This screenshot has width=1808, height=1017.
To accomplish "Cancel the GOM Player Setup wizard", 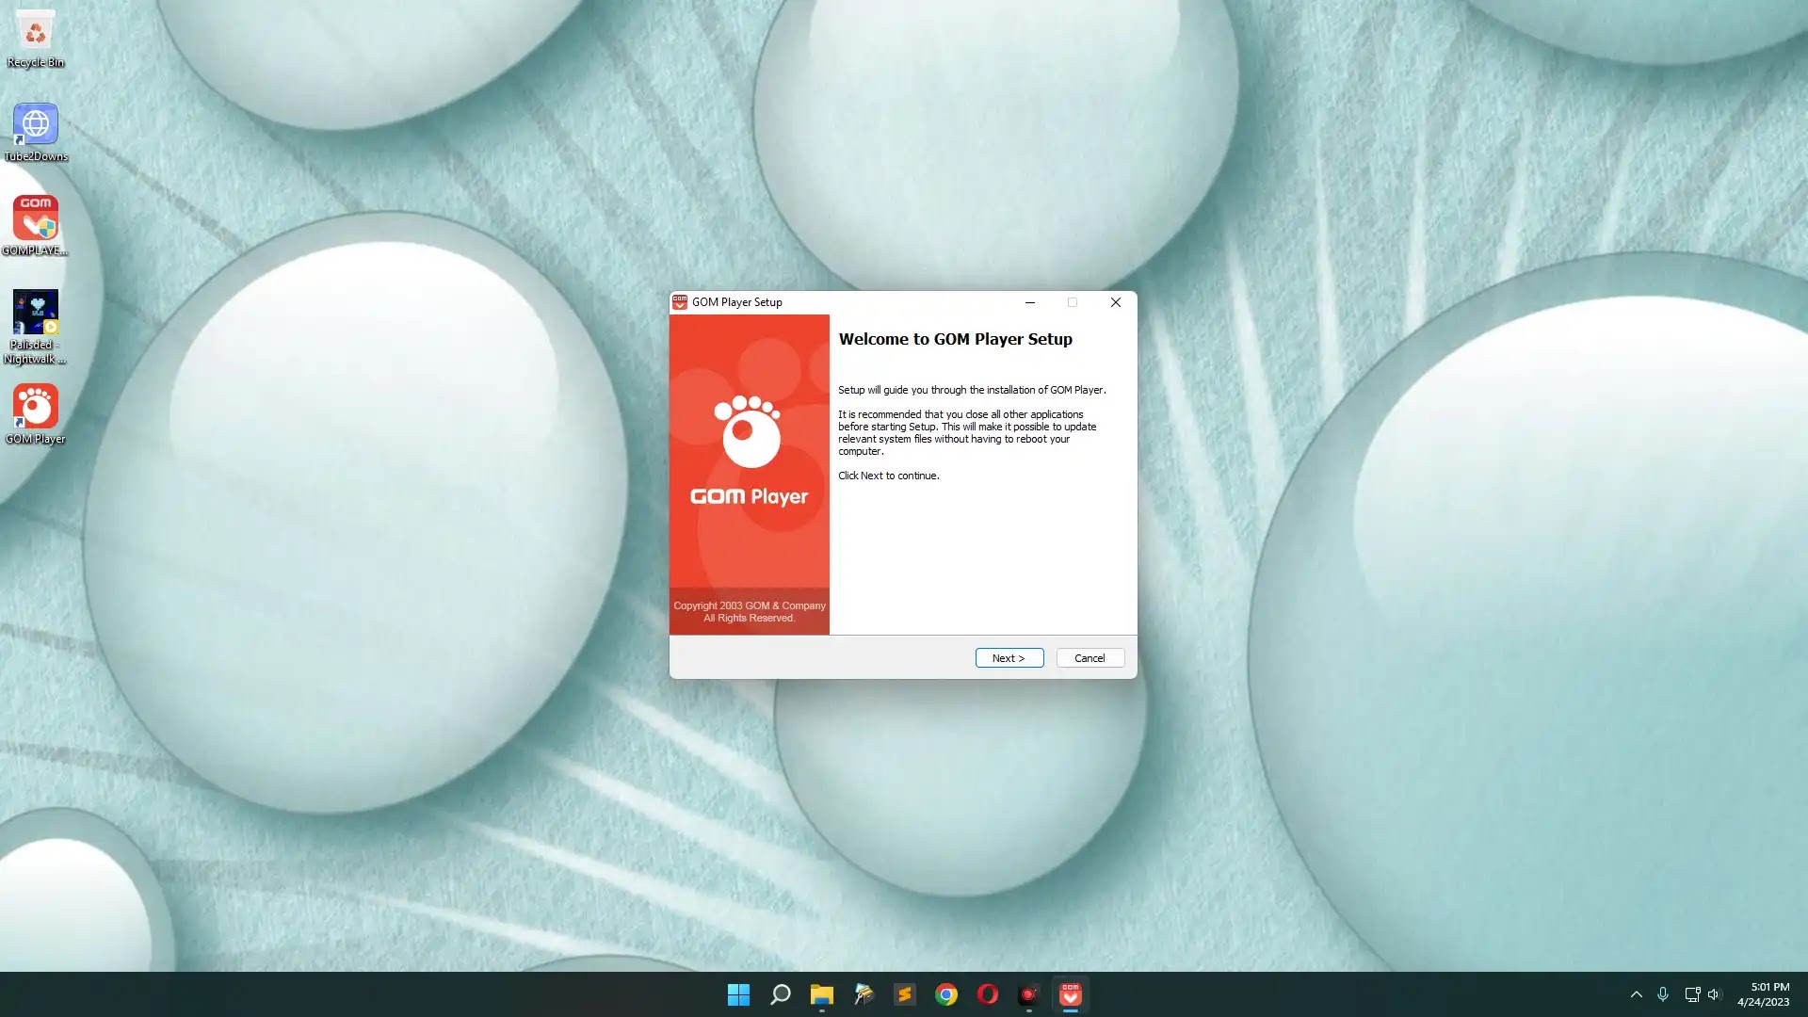I will [x=1090, y=658].
